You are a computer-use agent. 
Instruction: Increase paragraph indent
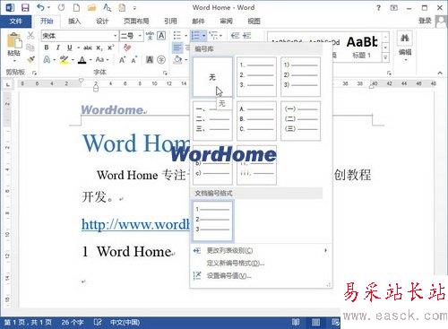pyautogui.click(x=246, y=36)
